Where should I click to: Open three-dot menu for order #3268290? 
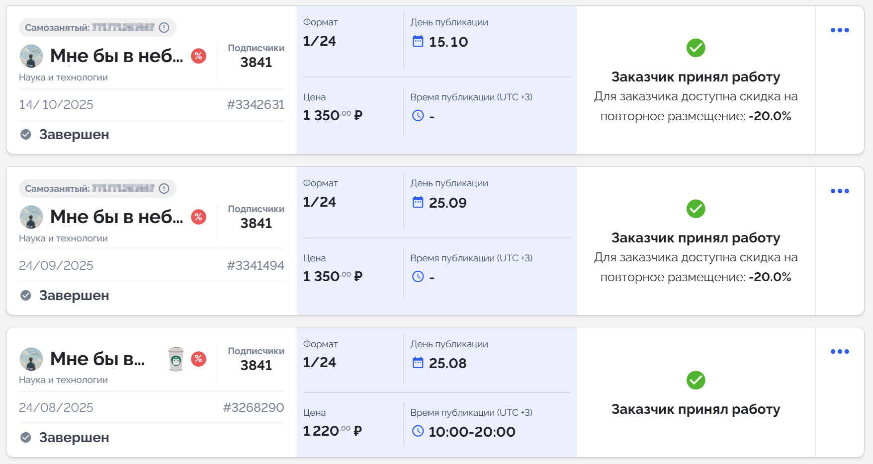pyautogui.click(x=840, y=352)
